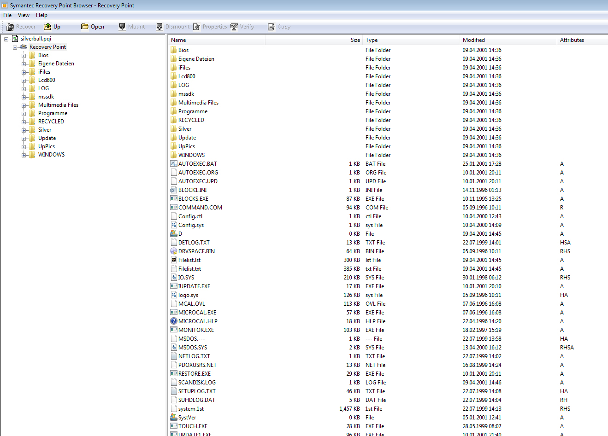Click the Open folder toolbar icon
This screenshot has height=436, width=608.
tap(85, 27)
